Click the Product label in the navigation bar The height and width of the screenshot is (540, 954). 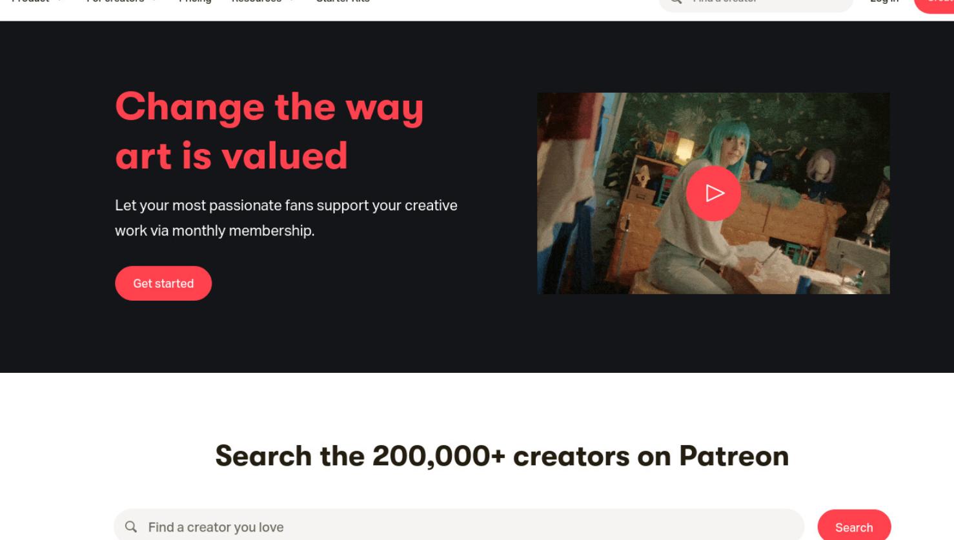coord(30,1)
